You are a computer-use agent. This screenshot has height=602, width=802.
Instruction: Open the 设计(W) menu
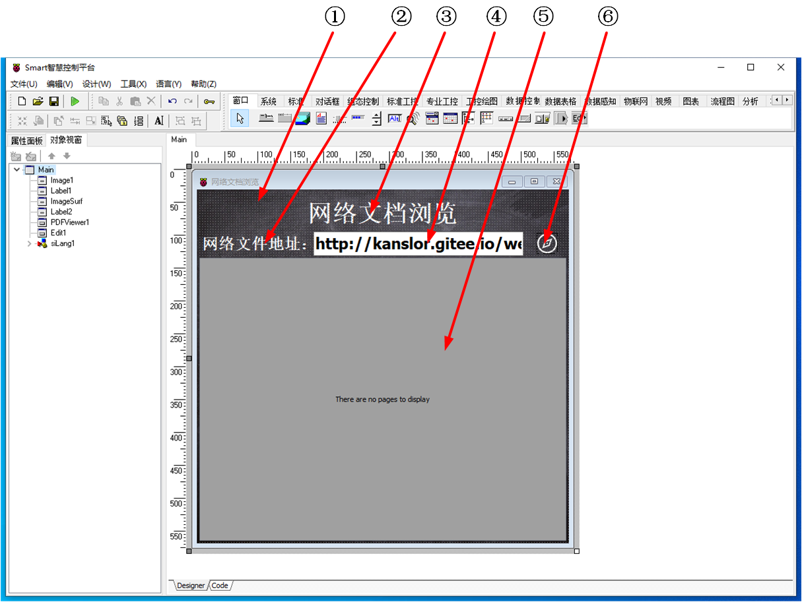pyautogui.click(x=96, y=84)
